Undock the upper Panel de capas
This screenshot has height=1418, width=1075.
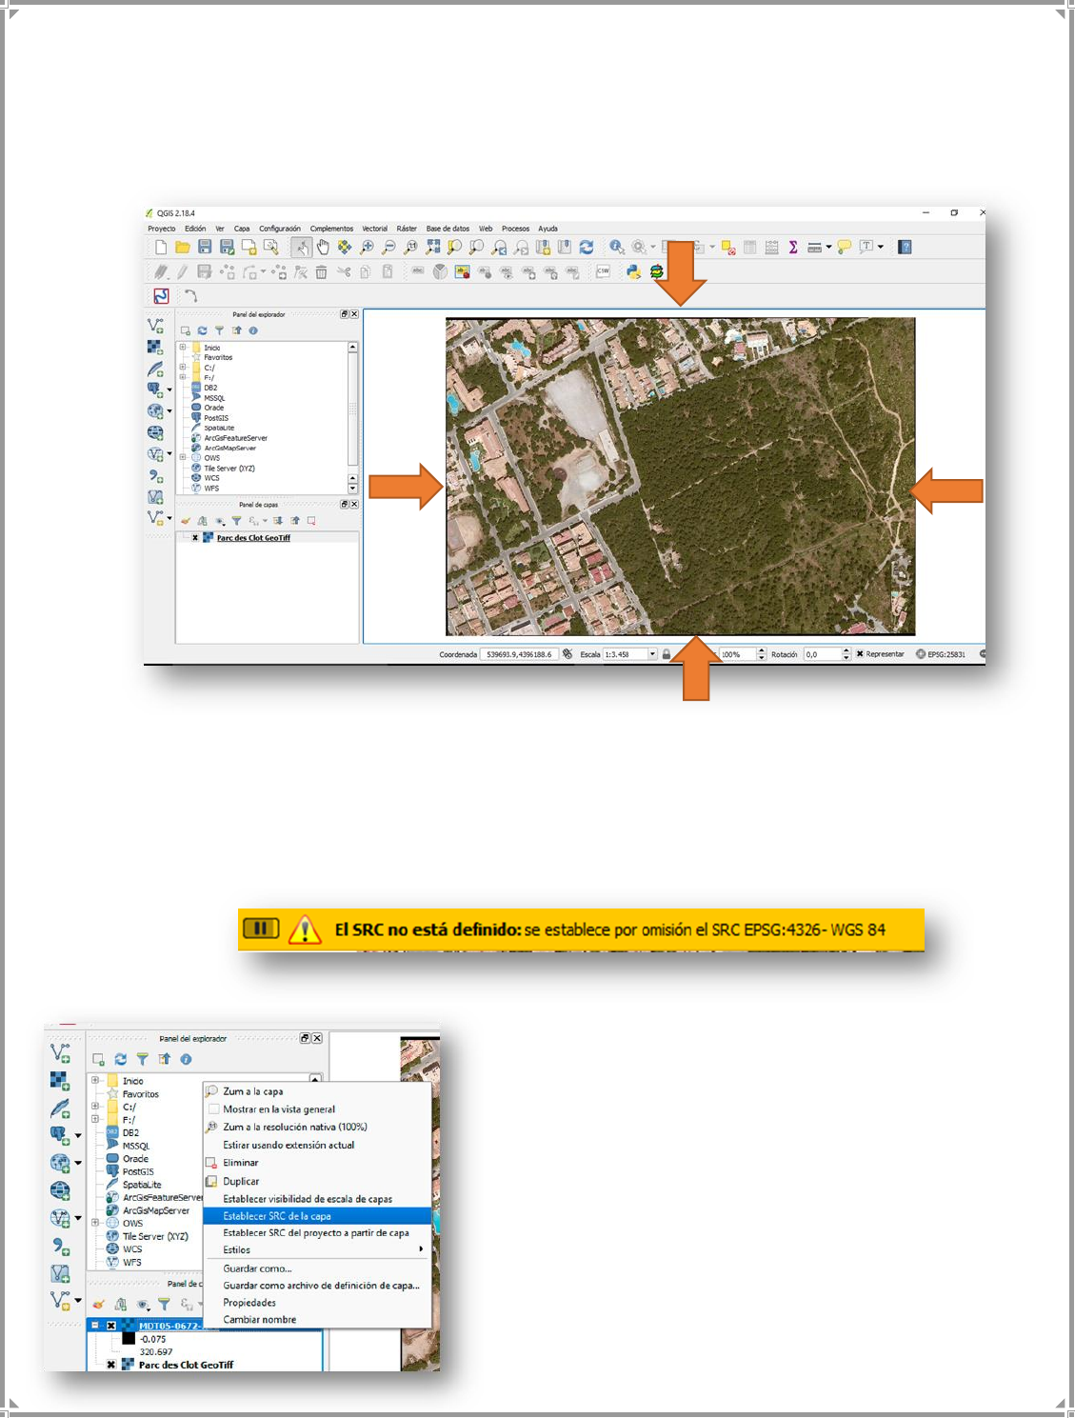click(x=345, y=505)
